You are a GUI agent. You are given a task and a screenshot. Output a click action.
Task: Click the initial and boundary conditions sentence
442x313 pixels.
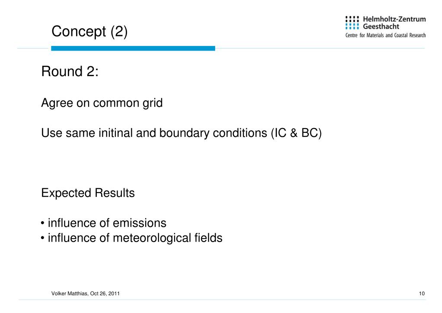pos(181,133)
